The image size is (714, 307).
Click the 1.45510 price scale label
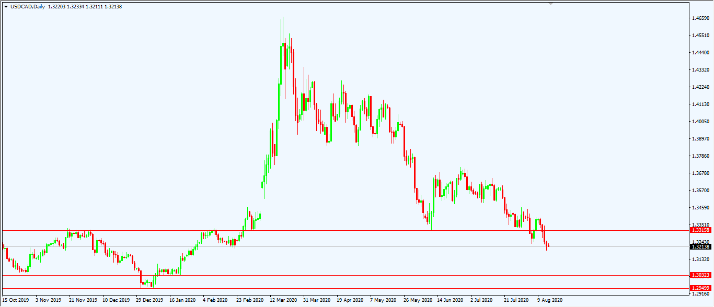tap(700, 36)
